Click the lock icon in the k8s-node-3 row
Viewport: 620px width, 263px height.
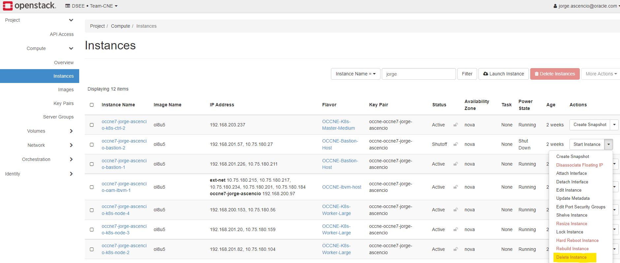(456, 229)
